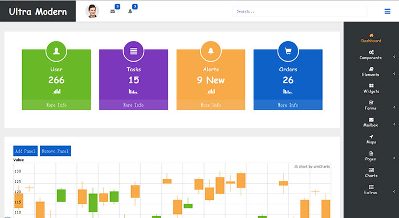Open More Info on Alerts card

click(211, 105)
